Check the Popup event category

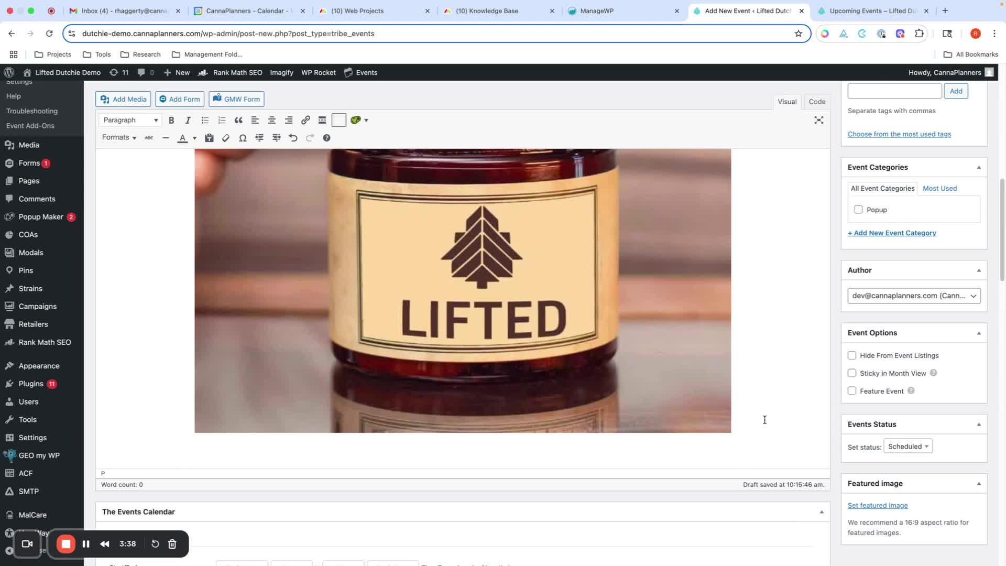pyautogui.click(x=858, y=210)
